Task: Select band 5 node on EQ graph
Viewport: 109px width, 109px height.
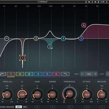Action: [81, 38]
